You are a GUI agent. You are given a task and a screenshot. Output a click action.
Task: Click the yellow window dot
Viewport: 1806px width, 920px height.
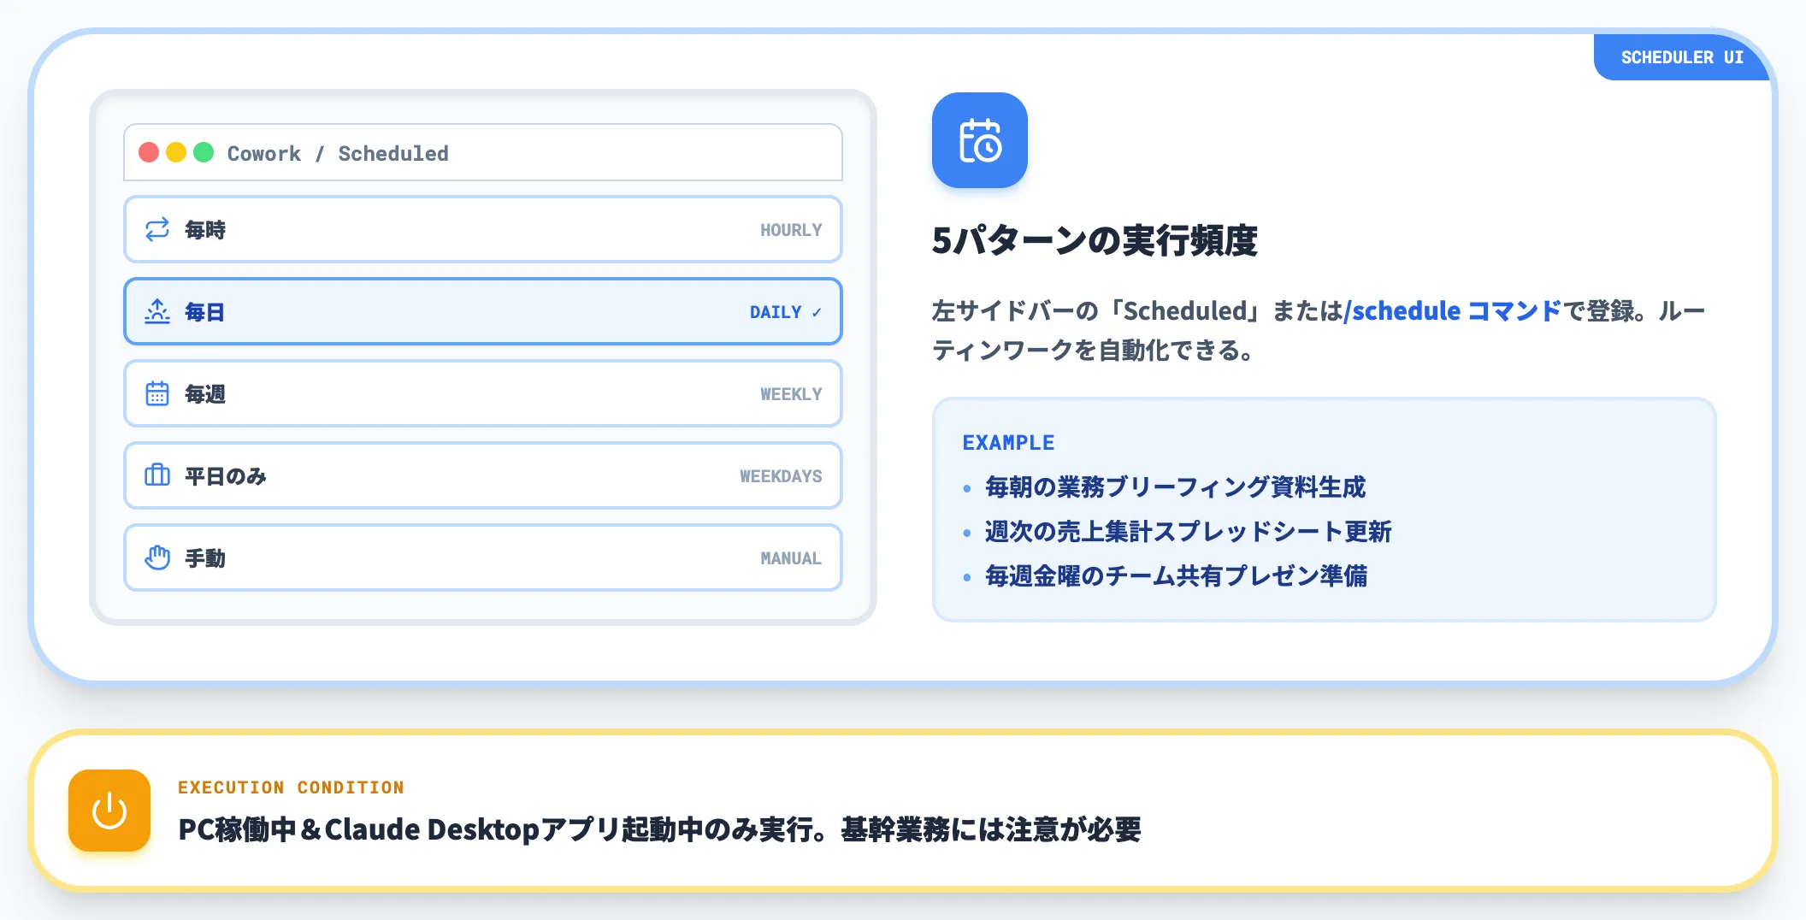point(176,152)
